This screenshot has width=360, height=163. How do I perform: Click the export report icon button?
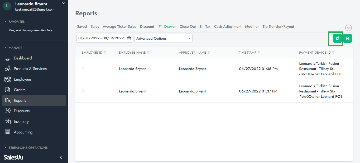pos(337,38)
